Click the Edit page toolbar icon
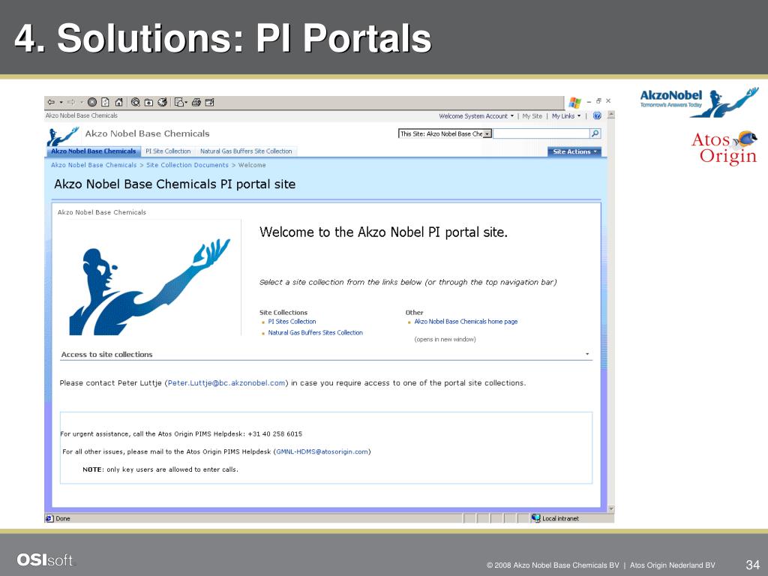 pyautogui.click(x=210, y=102)
